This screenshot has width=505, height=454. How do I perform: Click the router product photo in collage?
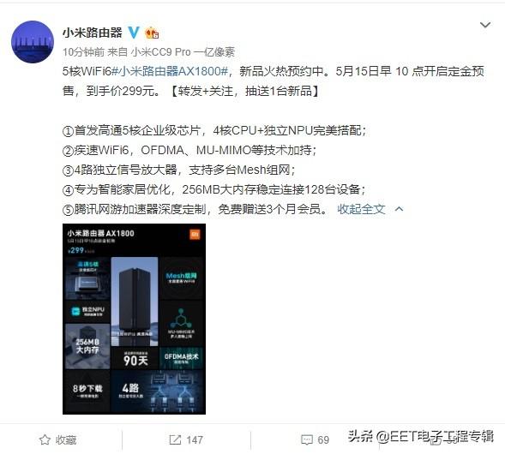click(135, 302)
